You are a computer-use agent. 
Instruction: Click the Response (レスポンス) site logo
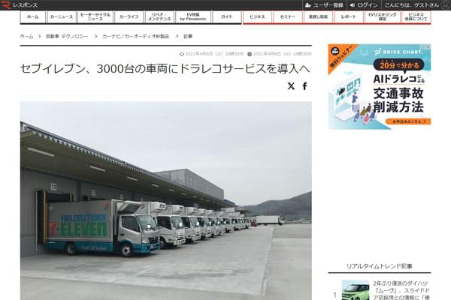(20, 5)
